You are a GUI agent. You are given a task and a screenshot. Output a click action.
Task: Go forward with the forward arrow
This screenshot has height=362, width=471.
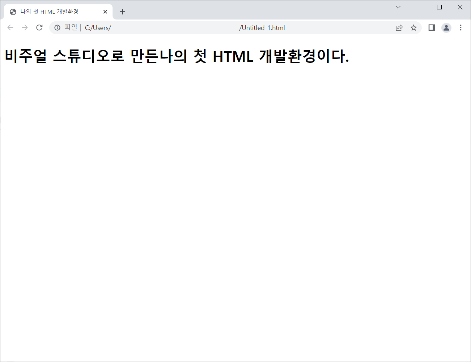(25, 28)
